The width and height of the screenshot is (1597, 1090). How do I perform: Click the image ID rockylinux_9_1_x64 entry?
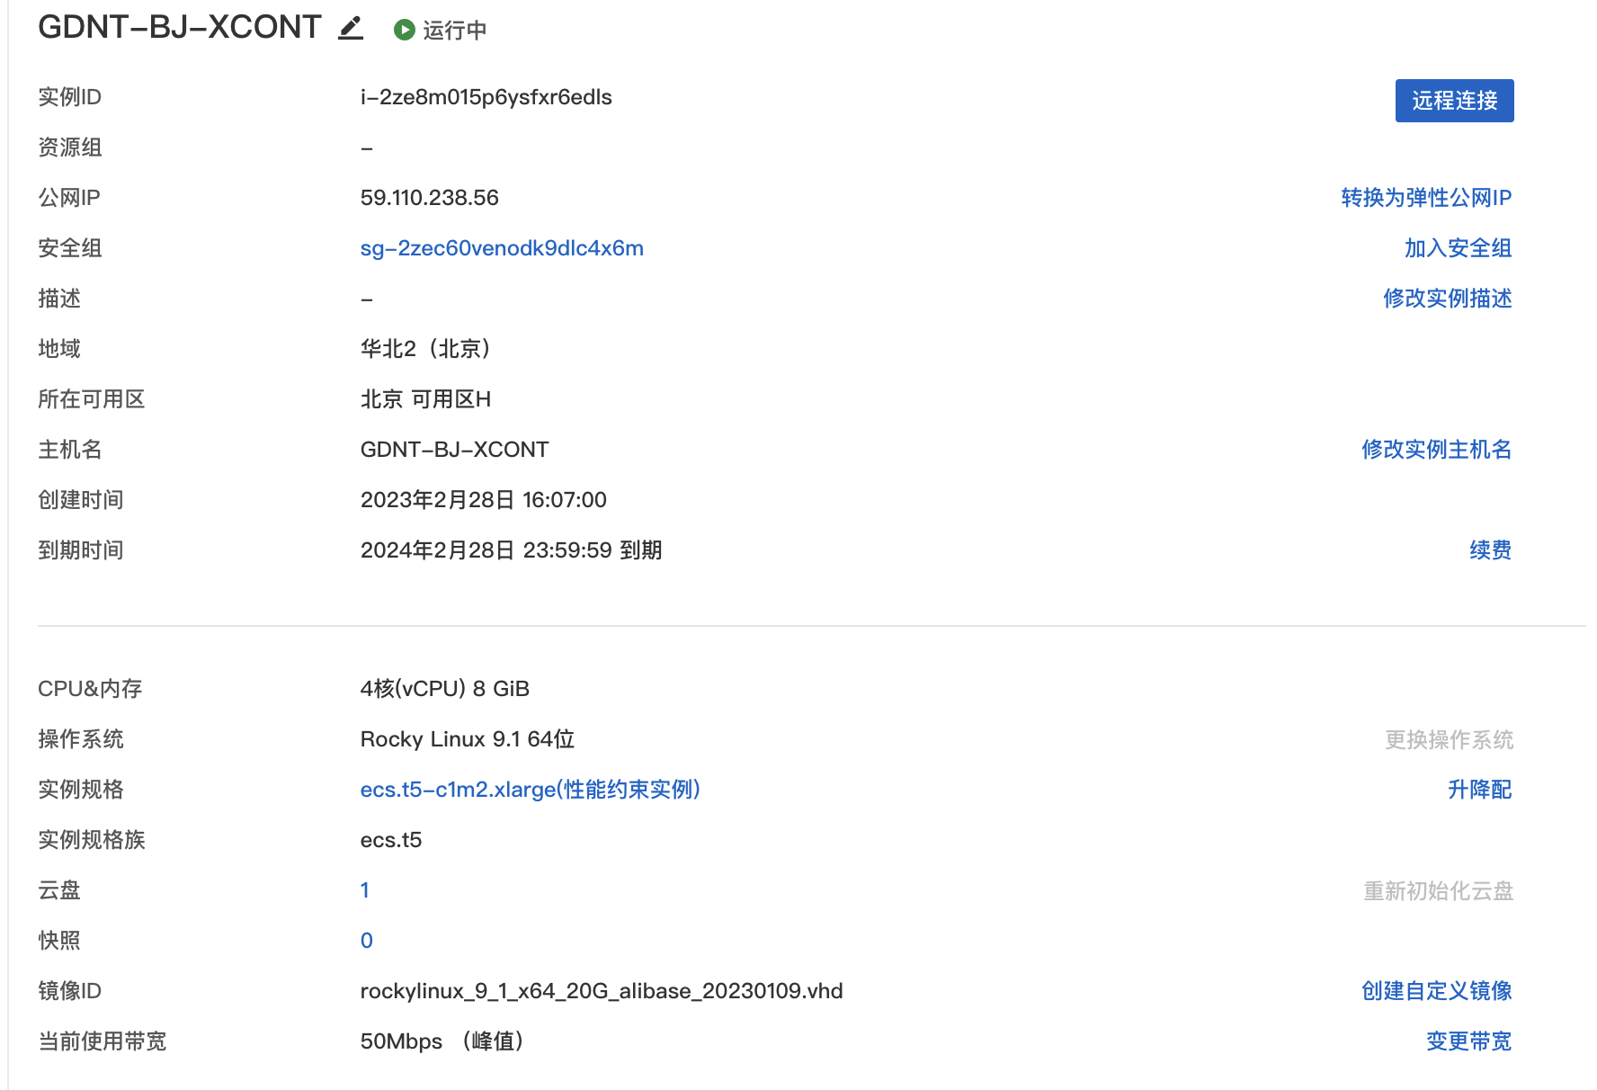601,991
